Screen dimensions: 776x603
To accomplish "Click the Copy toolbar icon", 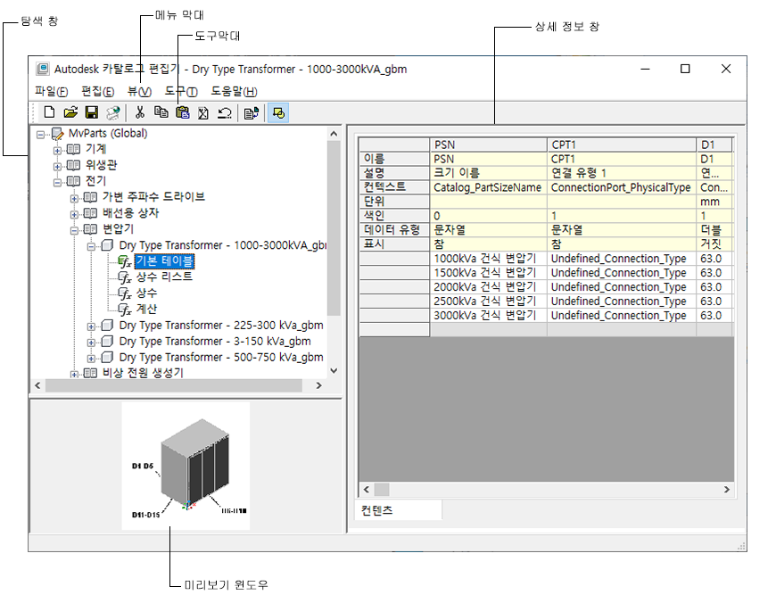I will pos(161,112).
